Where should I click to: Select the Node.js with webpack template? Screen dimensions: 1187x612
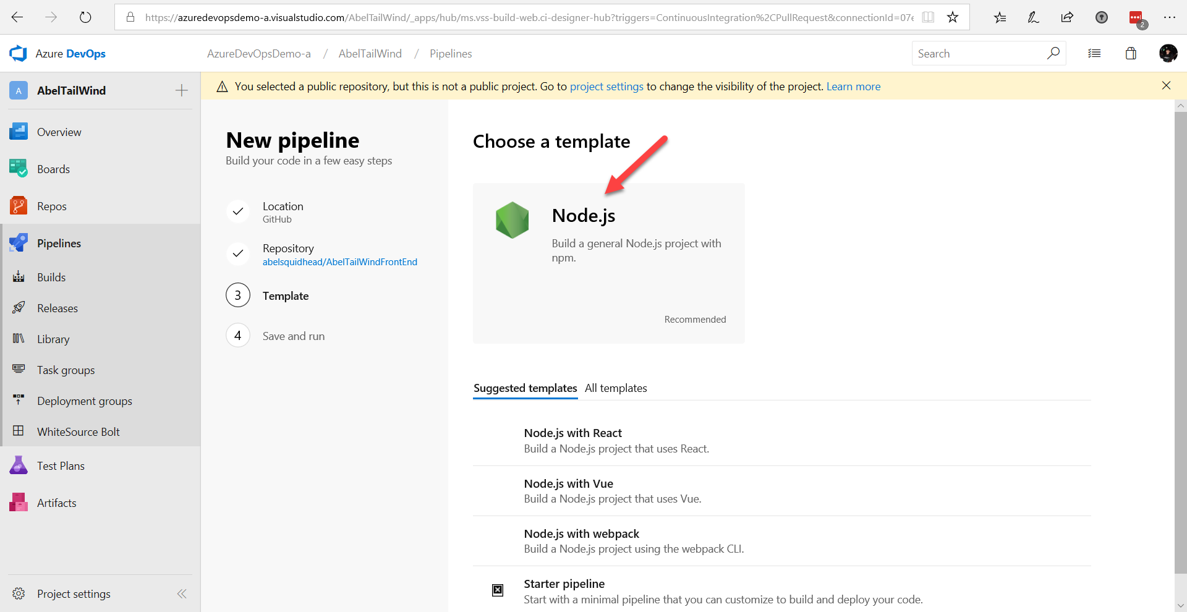click(x=782, y=541)
